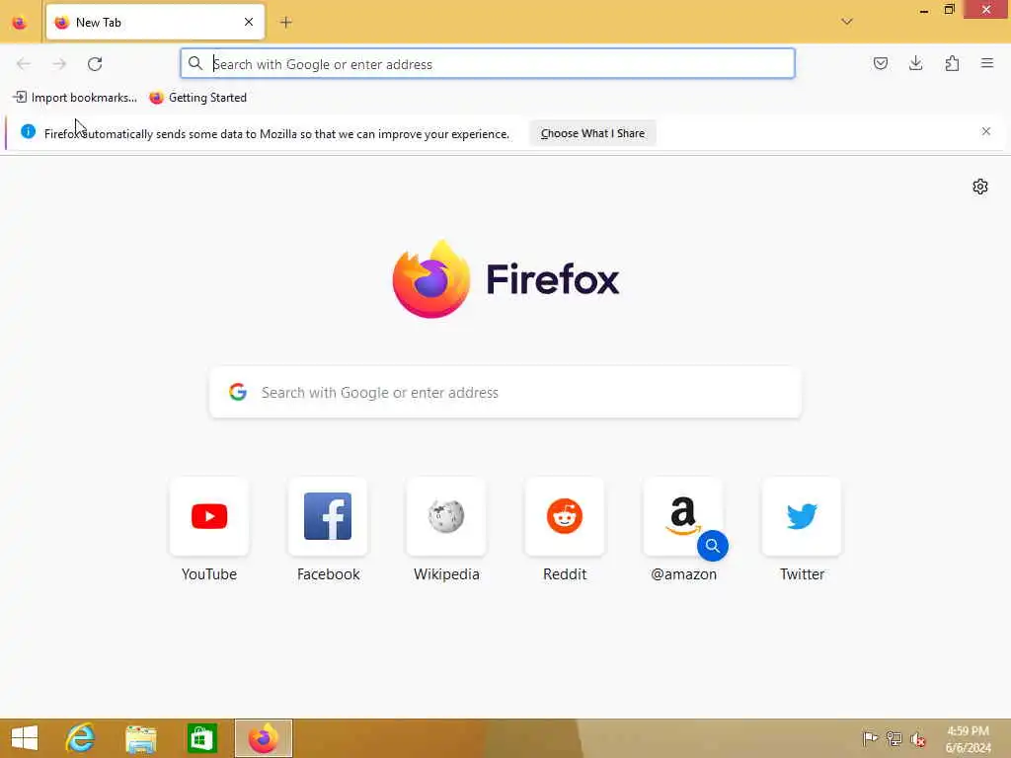1011x758 pixels.
Task: Go back one page
Action: coord(24,64)
